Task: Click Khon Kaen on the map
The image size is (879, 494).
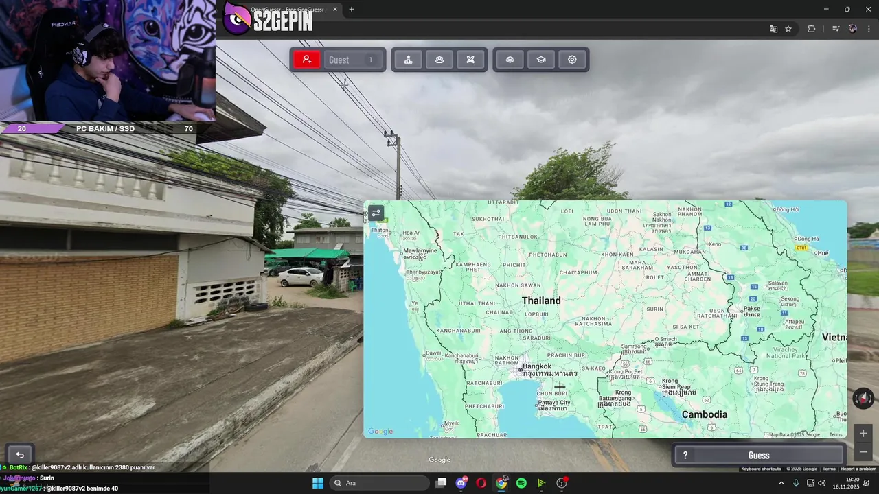Action: 618,255
